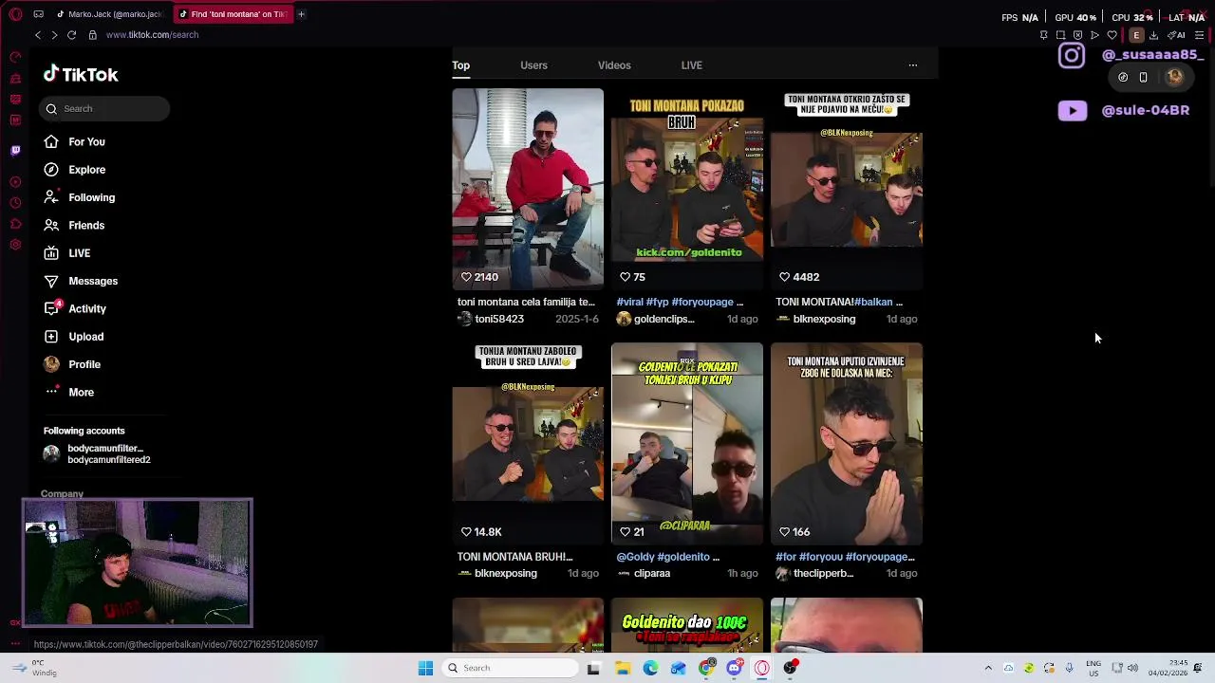This screenshot has height=683, width=1215.
Task: Expand the More menu in the sidebar
Action: point(68,392)
